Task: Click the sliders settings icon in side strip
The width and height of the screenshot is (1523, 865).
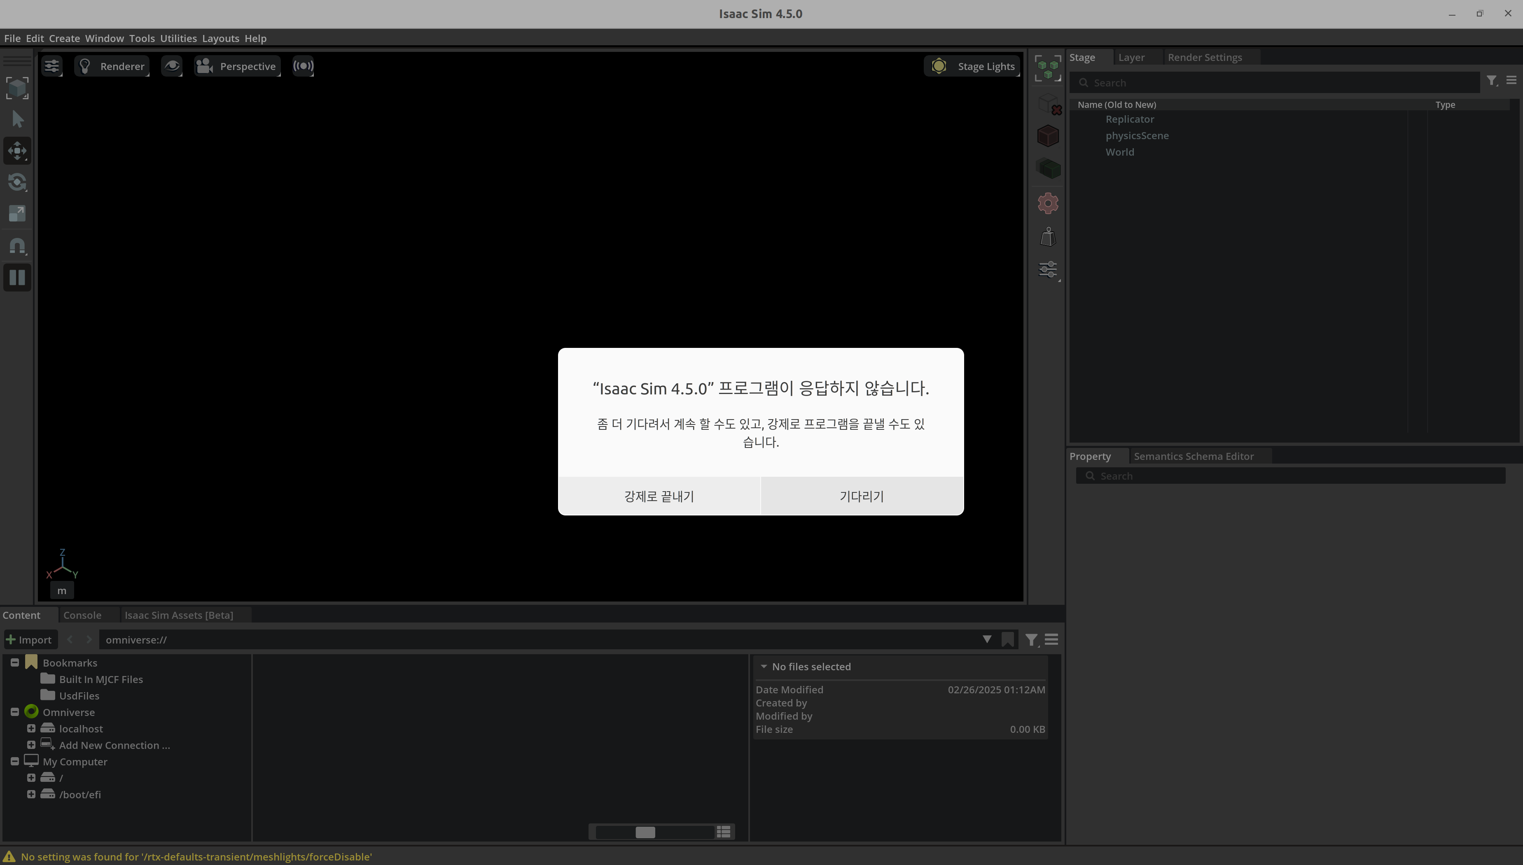Action: tap(1048, 270)
